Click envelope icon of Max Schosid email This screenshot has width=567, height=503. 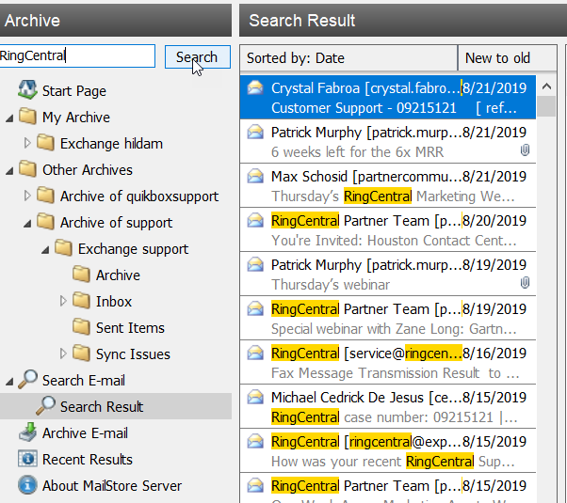coord(255,176)
